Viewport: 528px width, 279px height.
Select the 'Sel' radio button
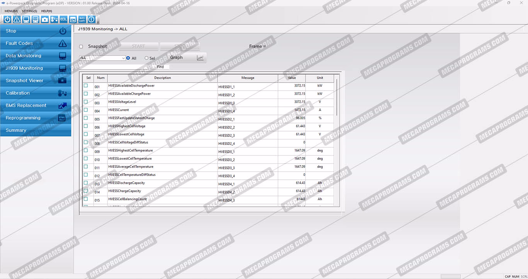(146, 58)
